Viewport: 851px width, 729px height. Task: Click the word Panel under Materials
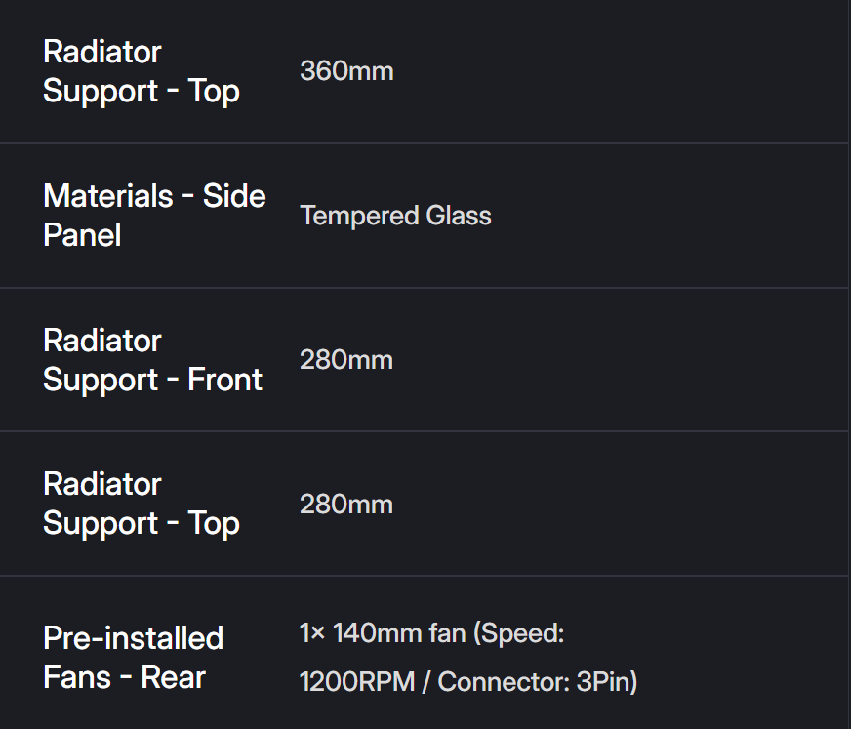82,235
